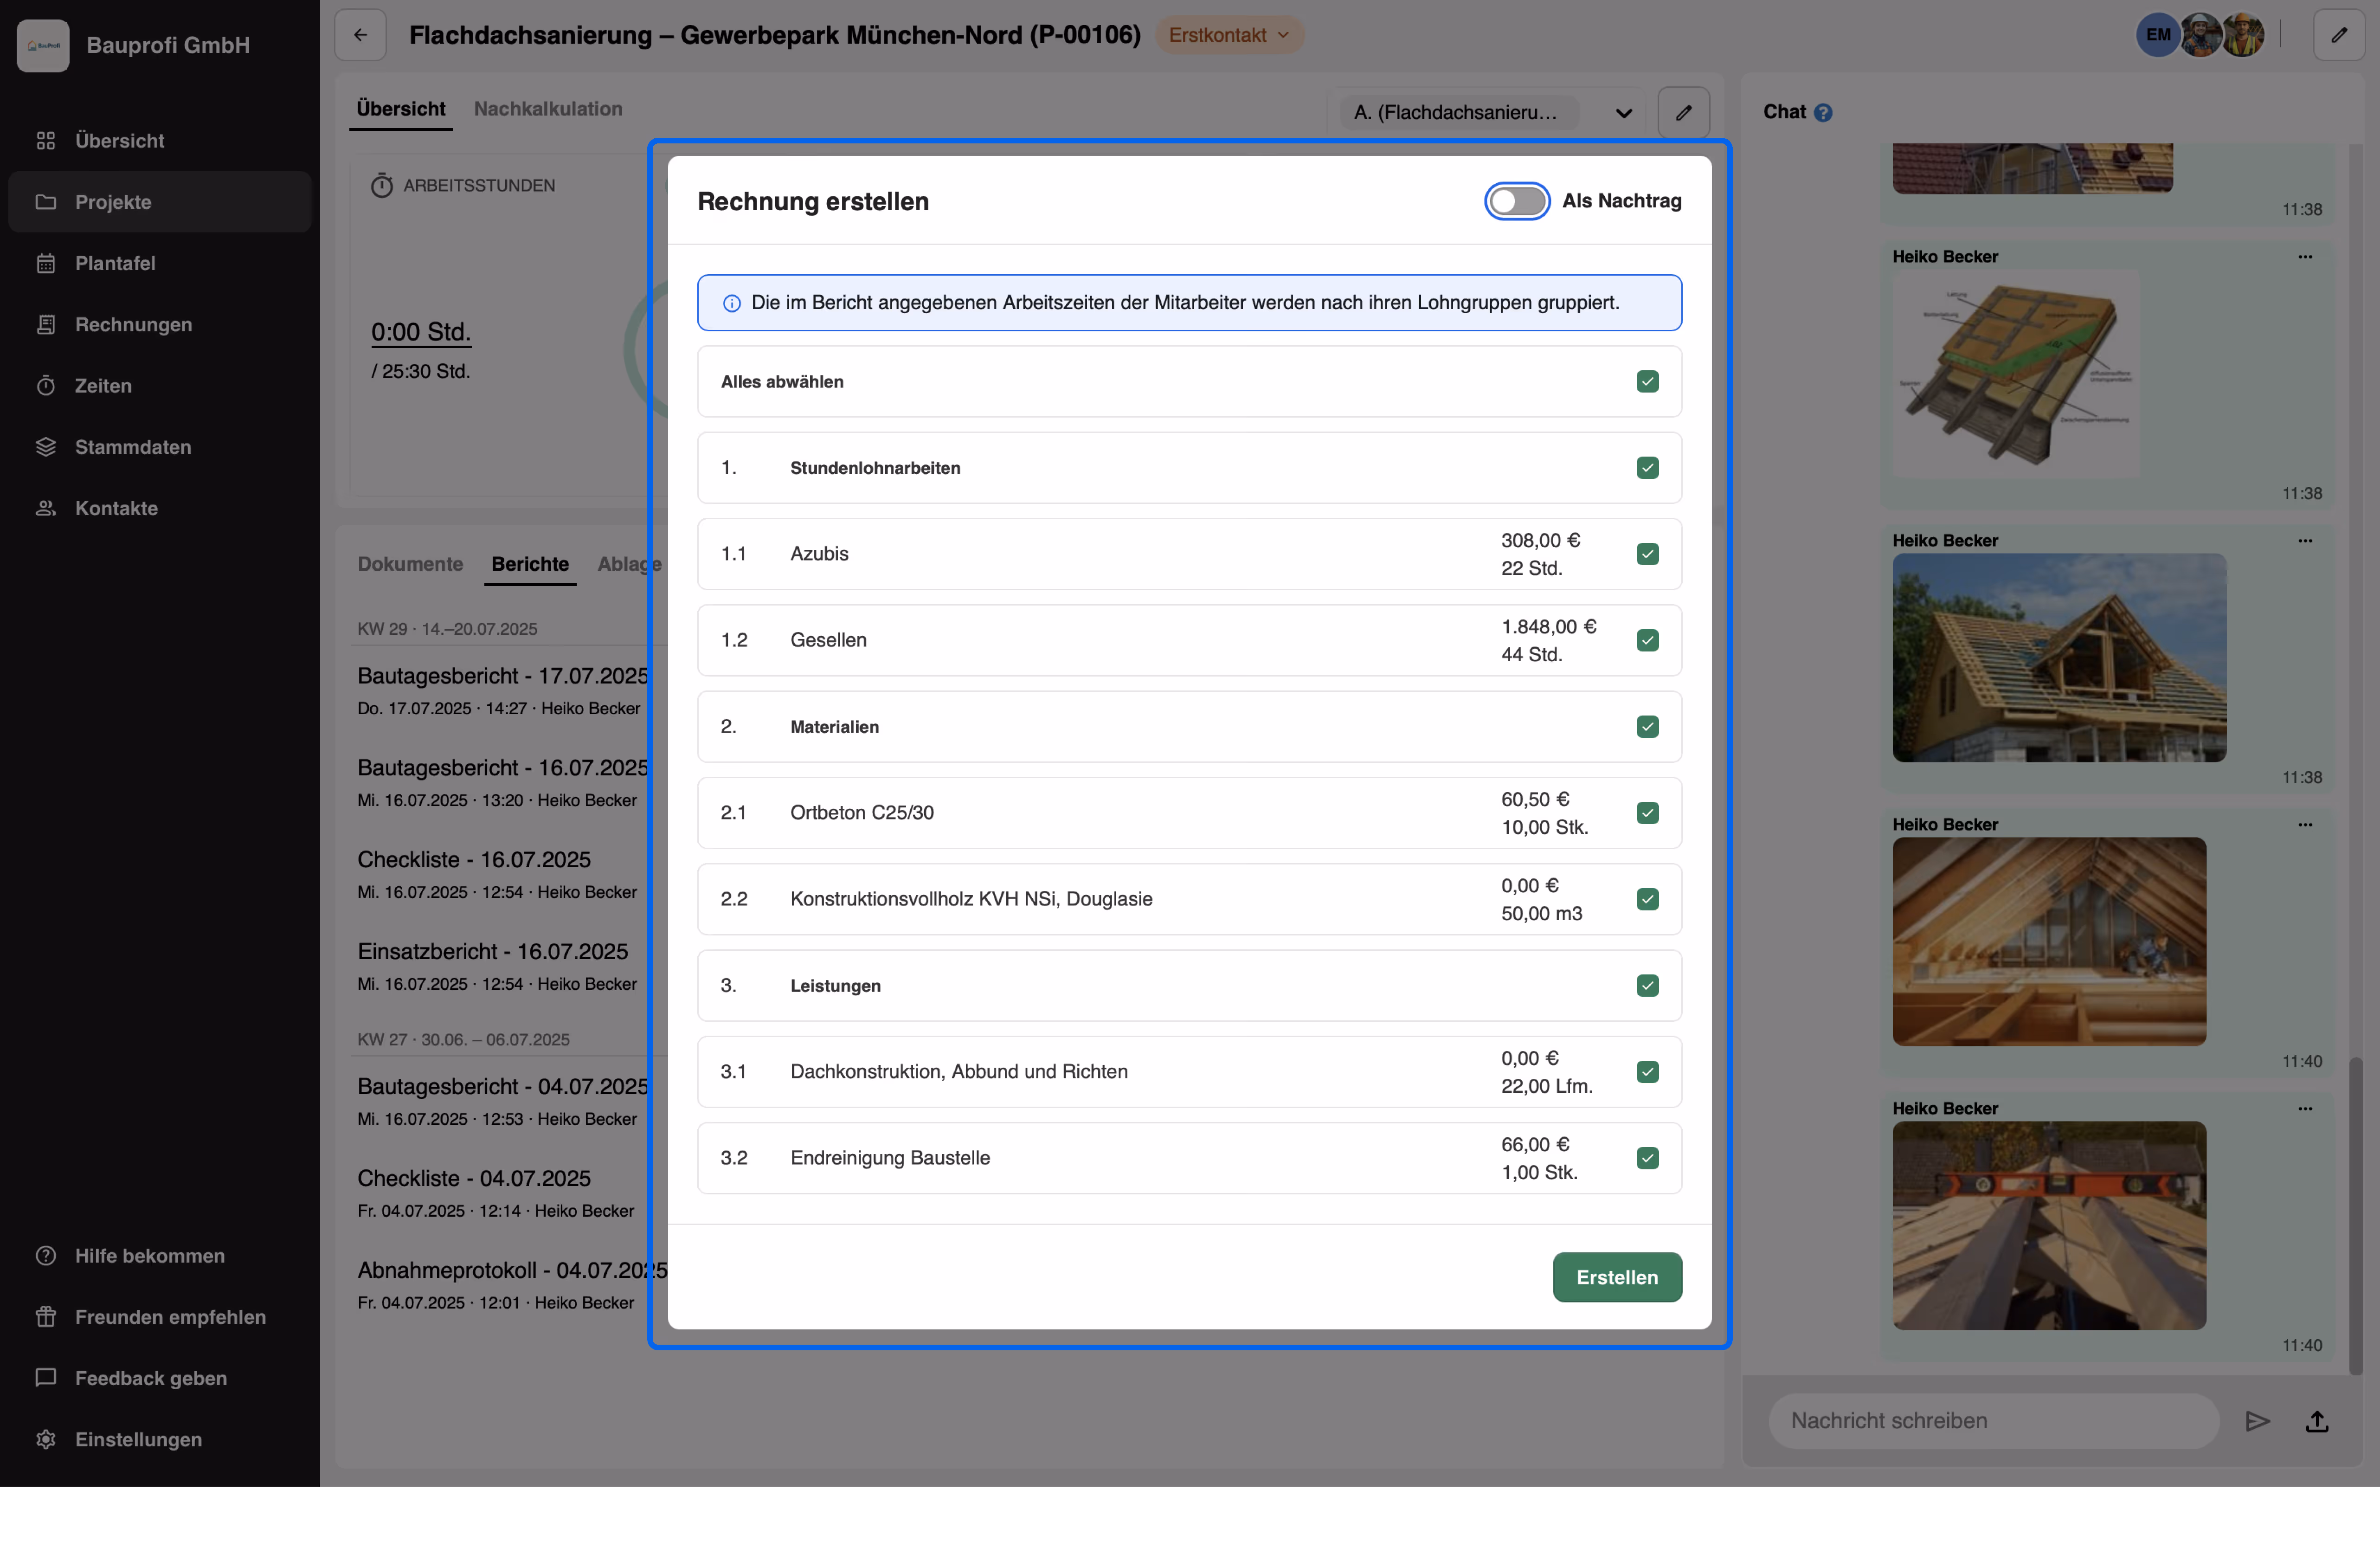Open Plantafel from the sidebar
This screenshot has height=1541, width=2380.
click(115, 263)
